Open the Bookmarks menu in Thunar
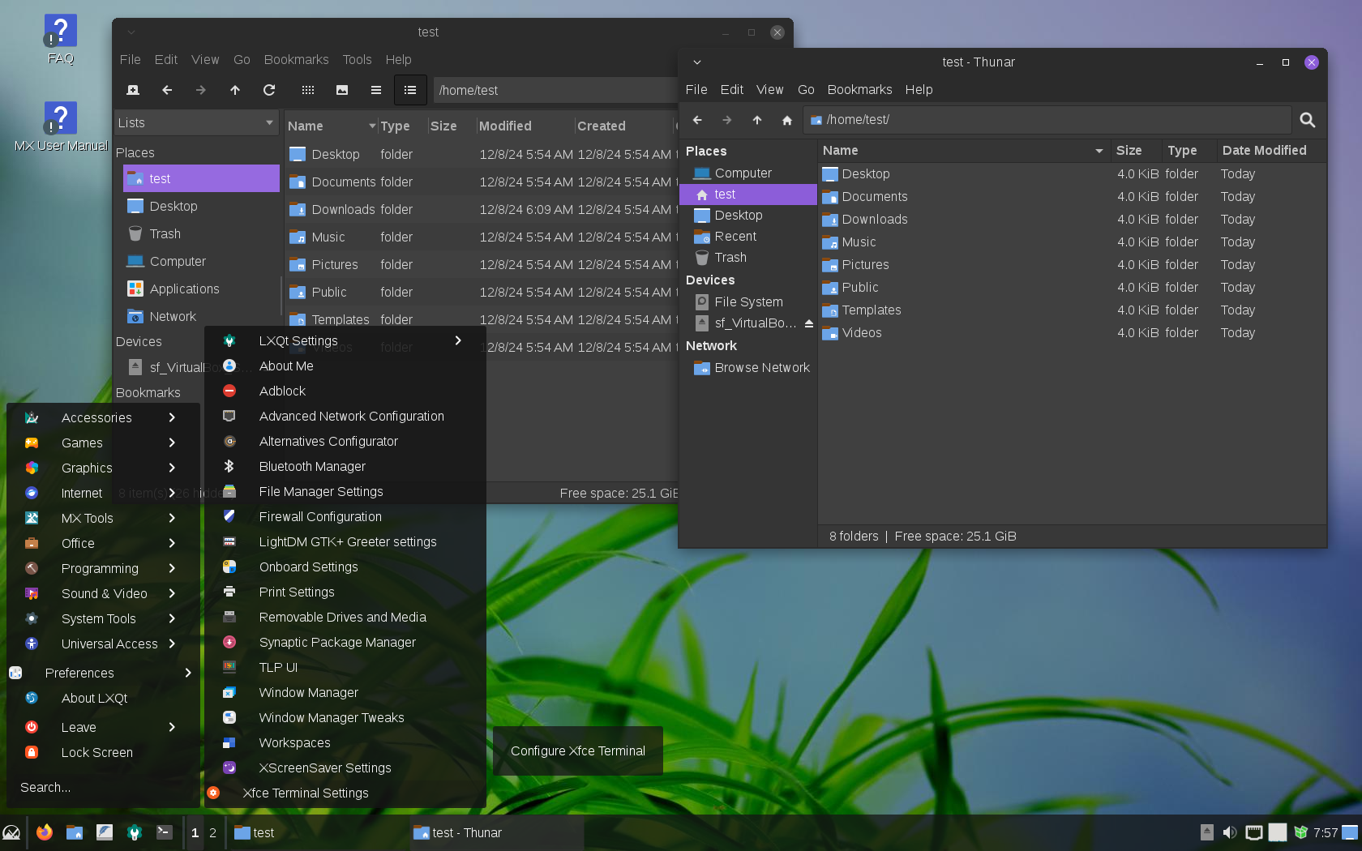Viewport: 1362px width, 851px height. click(859, 89)
